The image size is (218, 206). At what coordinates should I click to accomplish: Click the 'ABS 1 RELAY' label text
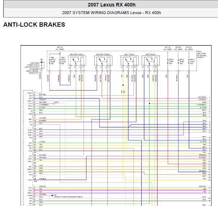(x=129, y=54)
